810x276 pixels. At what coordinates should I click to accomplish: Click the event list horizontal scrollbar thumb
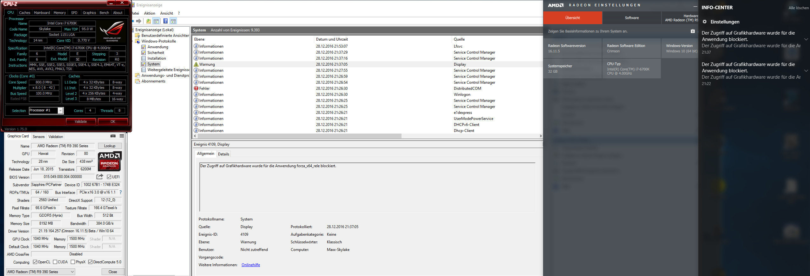pos(299,136)
